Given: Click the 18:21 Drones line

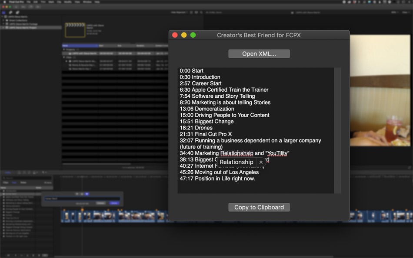Looking at the screenshot, I should (x=196, y=128).
